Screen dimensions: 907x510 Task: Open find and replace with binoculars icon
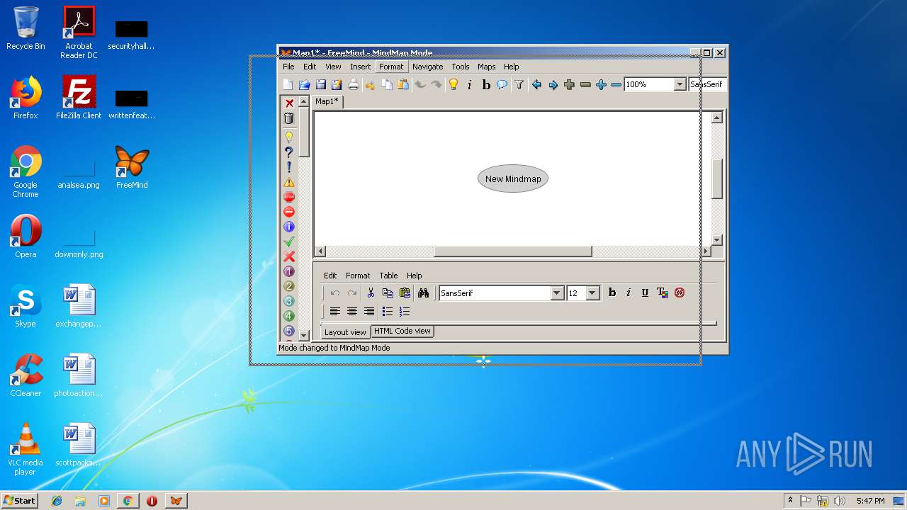pos(423,293)
